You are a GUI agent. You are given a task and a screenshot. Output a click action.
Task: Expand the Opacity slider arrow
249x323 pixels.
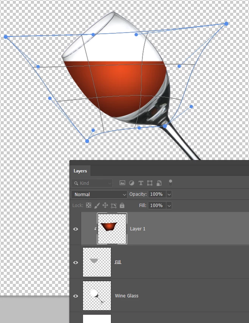(x=169, y=194)
